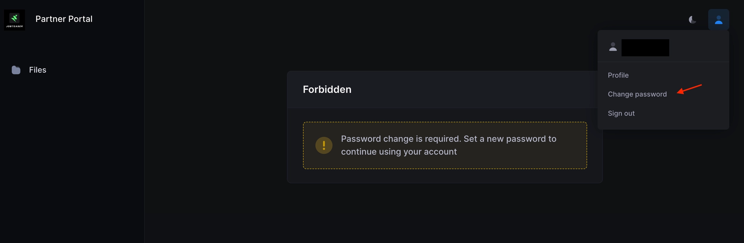Click the red arrow beside Change password
The width and height of the screenshot is (744, 243).
tap(689, 89)
